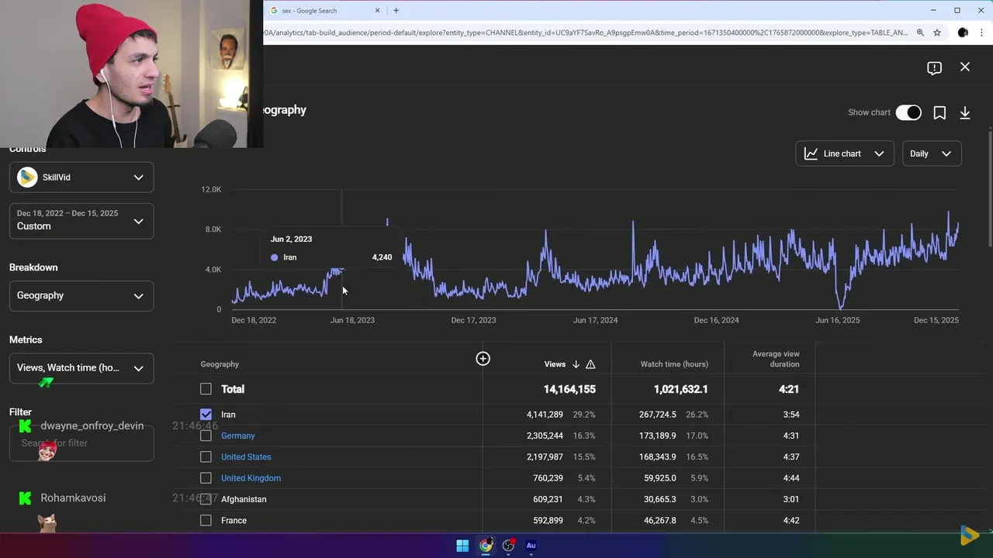The width and height of the screenshot is (993, 558).
Task: Click total views value 14,164,155
Action: 569,389
